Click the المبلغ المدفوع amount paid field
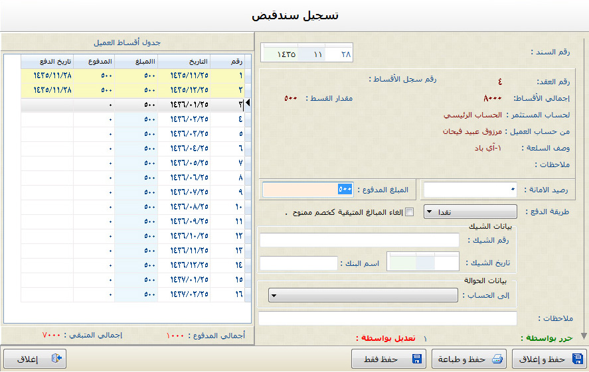The image size is (589, 372). [310, 190]
